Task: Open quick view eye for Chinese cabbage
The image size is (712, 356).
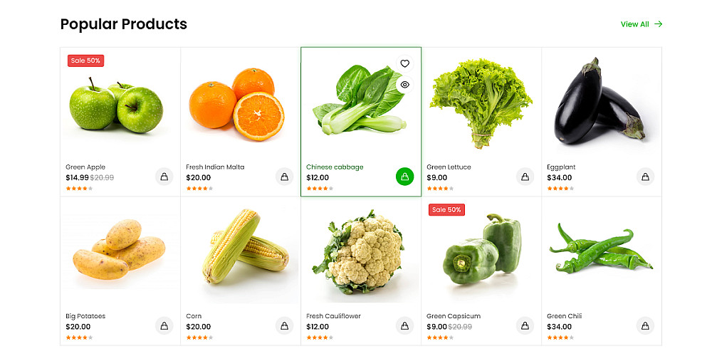Action: click(x=404, y=84)
